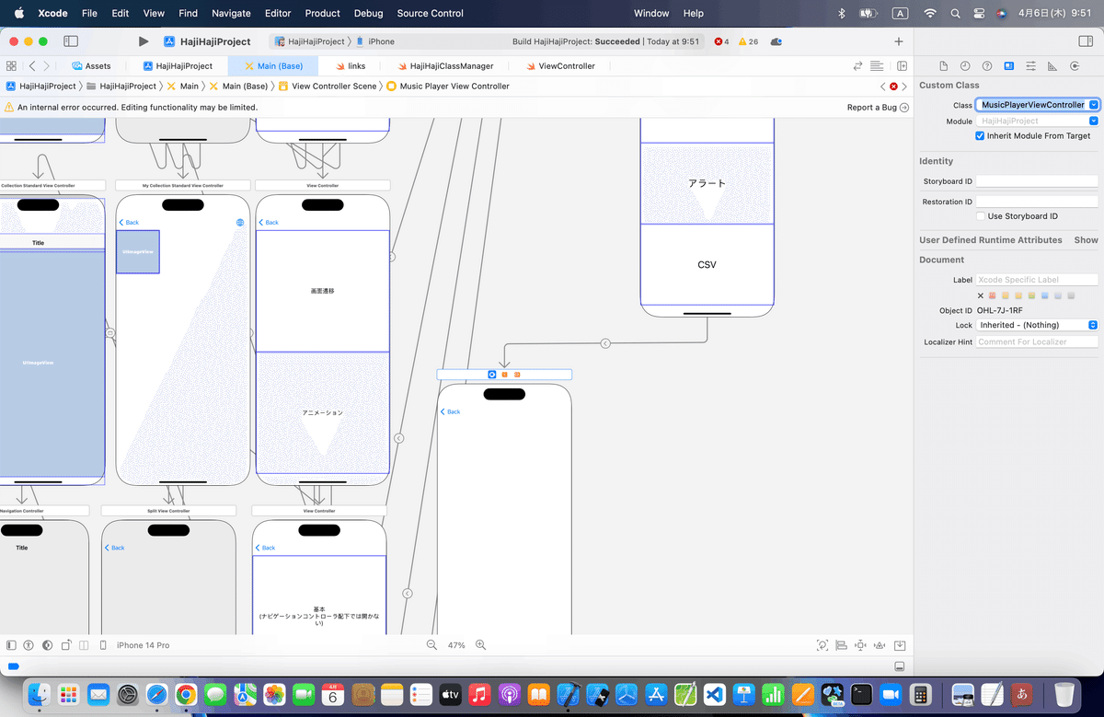Image resolution: width=1104 pixels, height=717 pixels.
Task: Open Add New Constraints menu
Action: (859, 645)
